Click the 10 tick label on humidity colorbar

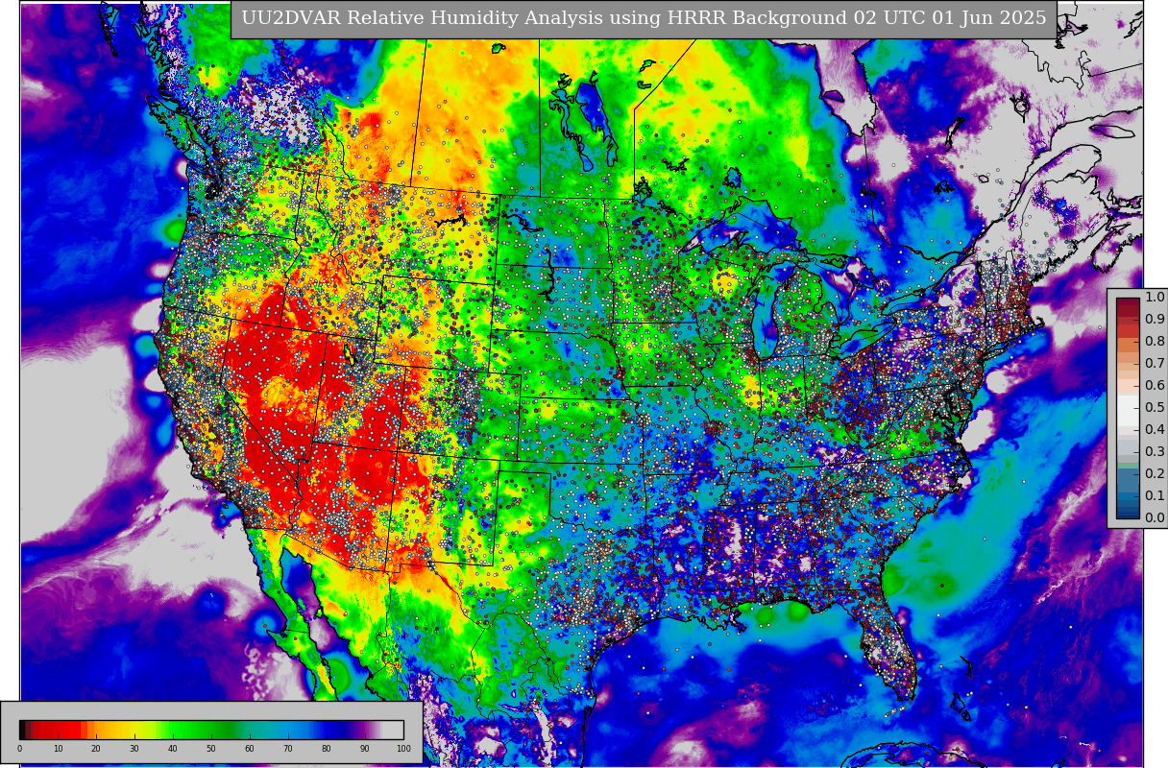pyautogui.click(x=58, y=749)
